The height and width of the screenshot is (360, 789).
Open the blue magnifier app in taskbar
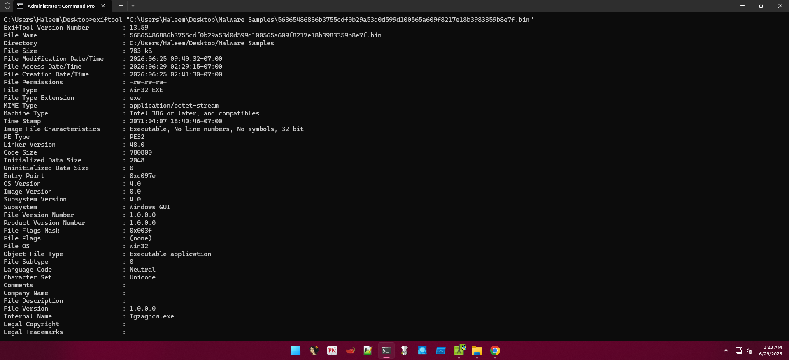click(422, 351)
